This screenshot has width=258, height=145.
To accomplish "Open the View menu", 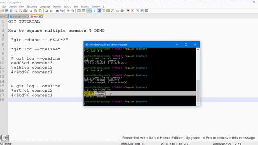I will point(21,6).
